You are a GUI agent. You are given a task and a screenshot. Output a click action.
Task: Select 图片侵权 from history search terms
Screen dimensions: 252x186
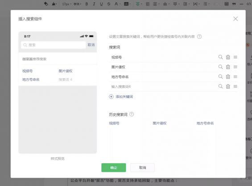[x=160, y=123]
